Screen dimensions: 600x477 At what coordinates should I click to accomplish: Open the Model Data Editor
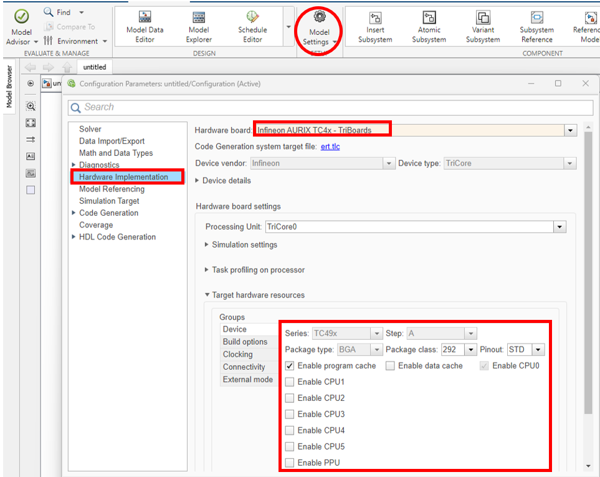(x=145, y=18)
